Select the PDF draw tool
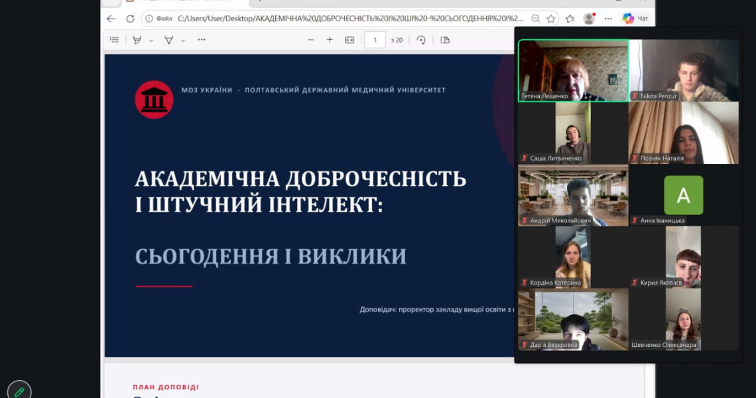The width and height of the screenshot is (756, 398). (x=168, y=40)
